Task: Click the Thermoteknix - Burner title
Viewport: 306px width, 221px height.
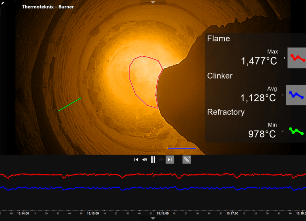Action: [48, 7]
